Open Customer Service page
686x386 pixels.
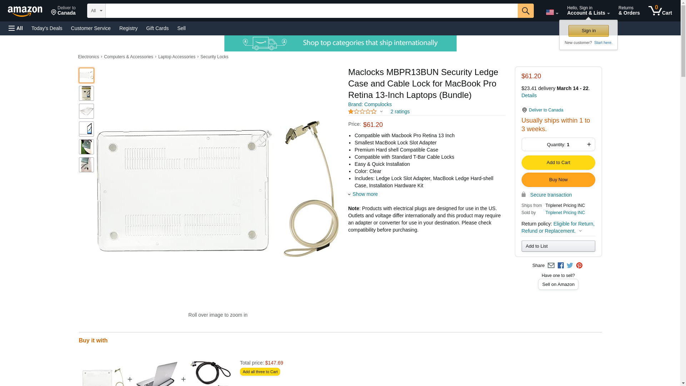(91, 28)
